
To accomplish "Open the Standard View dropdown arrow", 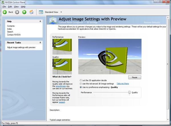I will pyautogui.click(x=61, y=12).
